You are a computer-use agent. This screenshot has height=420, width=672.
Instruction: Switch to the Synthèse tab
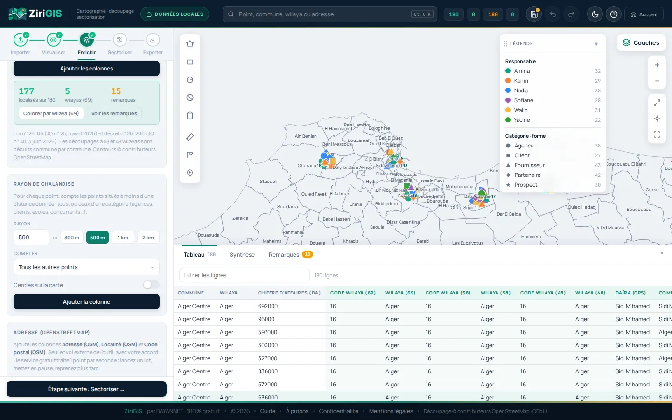coord(242,255)
